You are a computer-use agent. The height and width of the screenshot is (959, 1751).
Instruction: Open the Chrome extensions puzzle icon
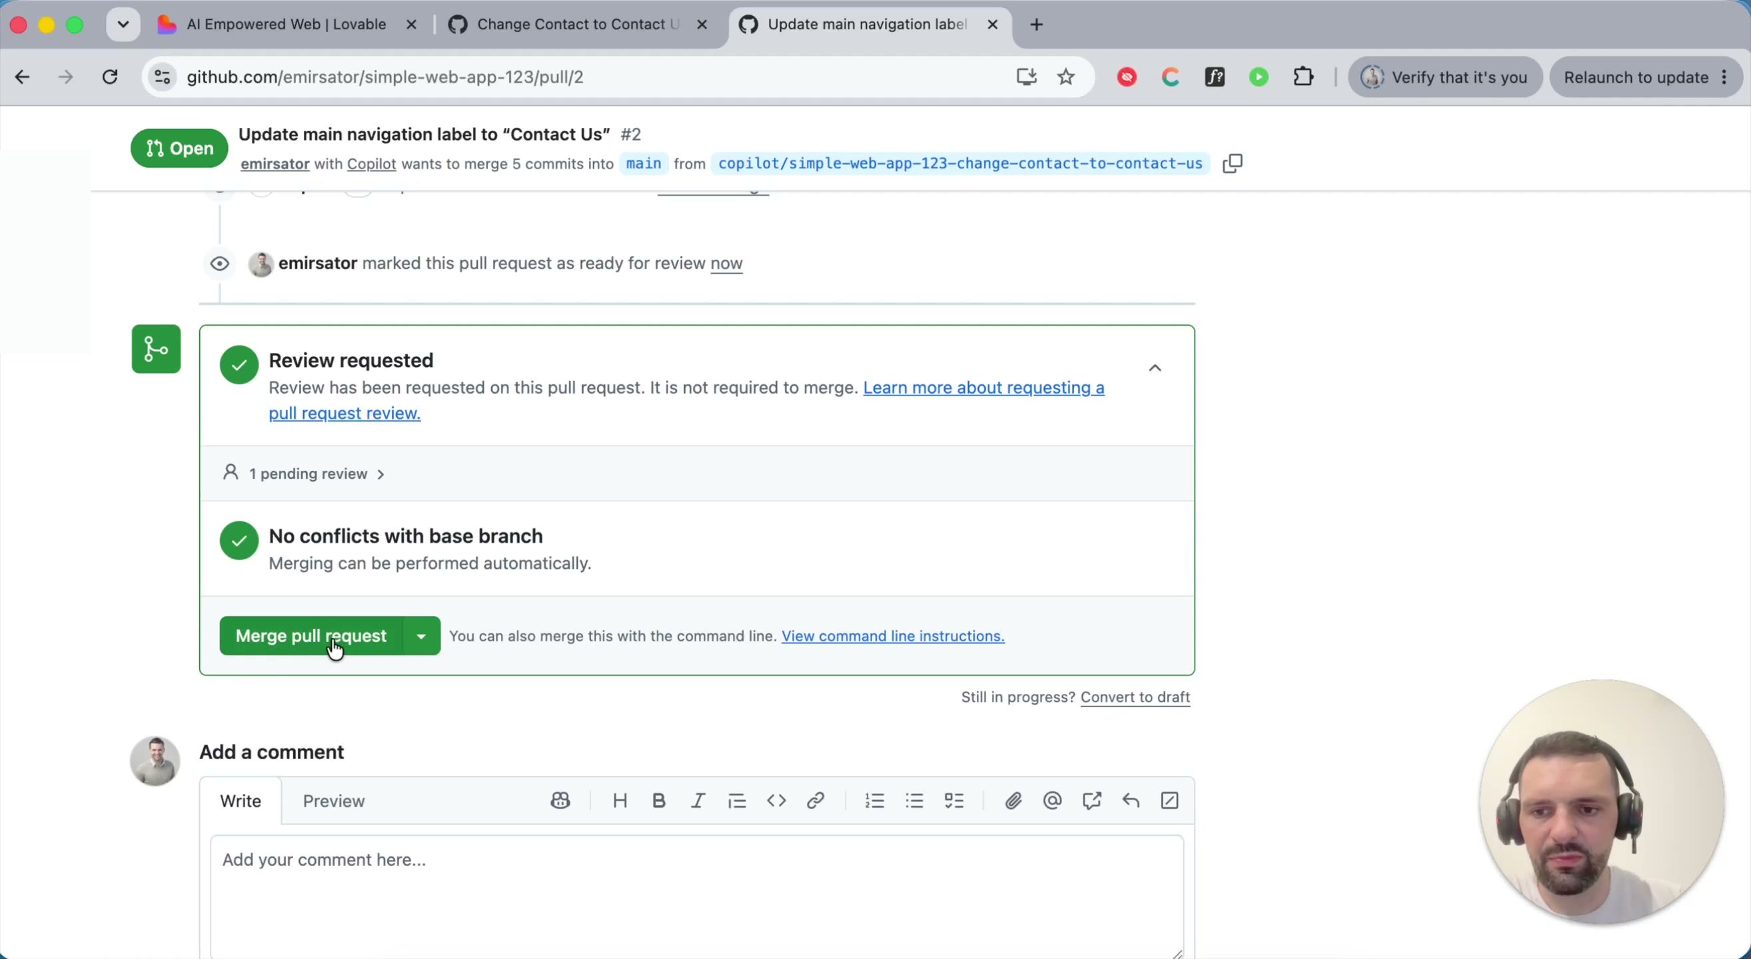(x=1303, y=77)
